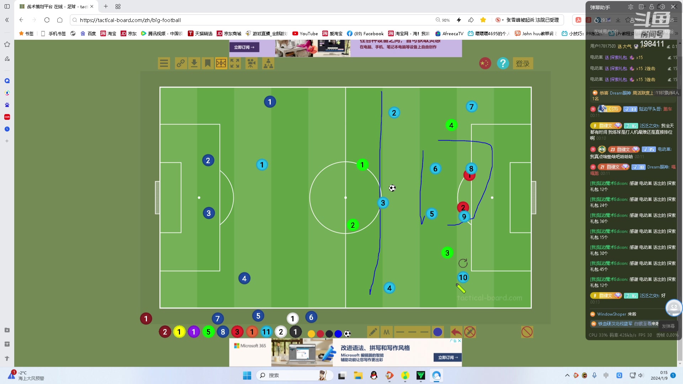Select green player 4 on the pitch
This screenshot has height=384, width=683.
(x=451, y=125)
